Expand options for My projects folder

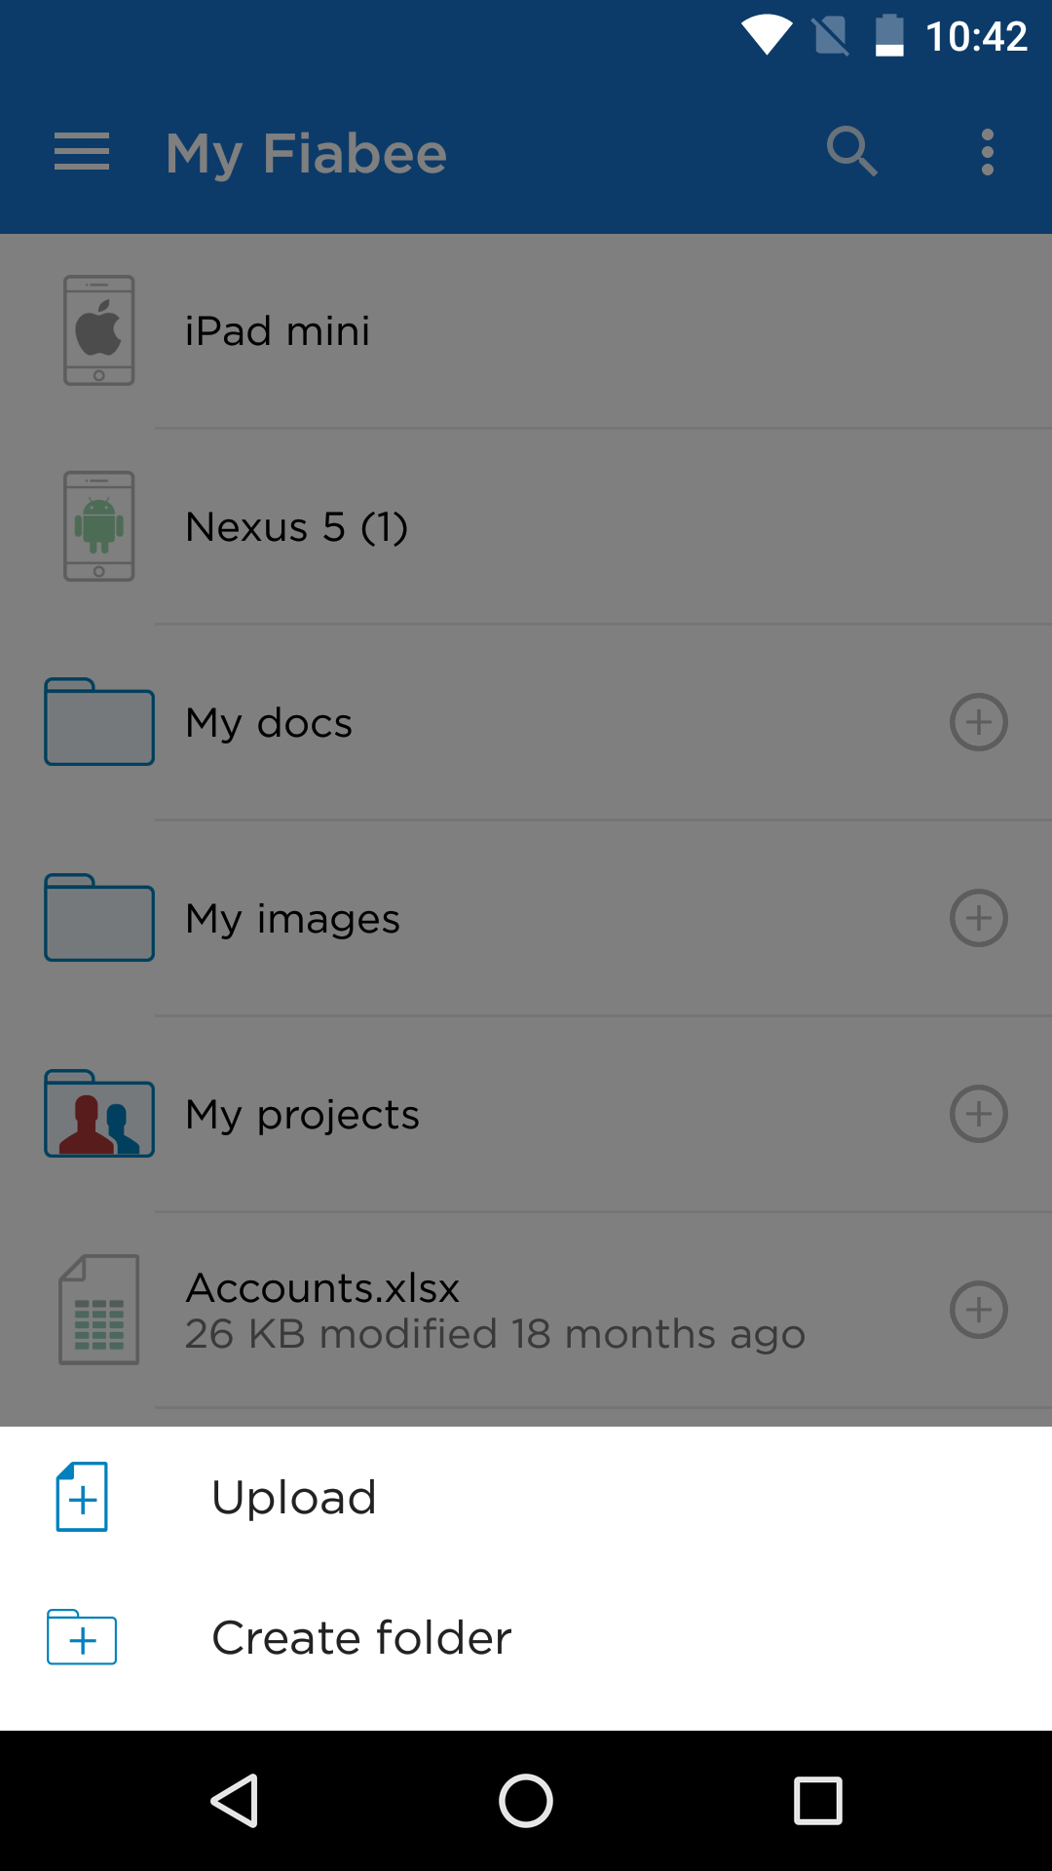978,1114
